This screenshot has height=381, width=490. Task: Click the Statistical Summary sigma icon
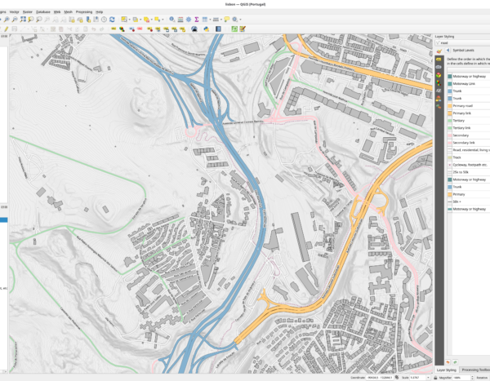pyautogui.click(x=197, y=20)
